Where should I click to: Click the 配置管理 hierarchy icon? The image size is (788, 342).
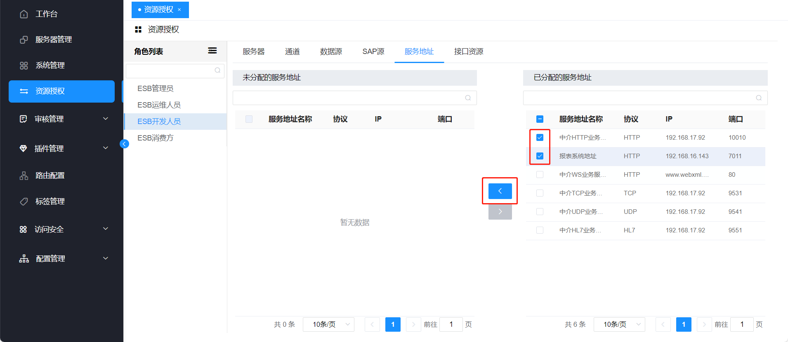tap(24, 259)
